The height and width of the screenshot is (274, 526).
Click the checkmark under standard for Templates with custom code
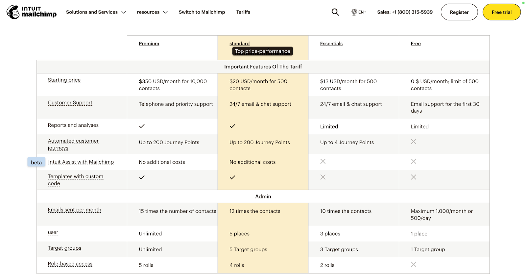(232, 177)
